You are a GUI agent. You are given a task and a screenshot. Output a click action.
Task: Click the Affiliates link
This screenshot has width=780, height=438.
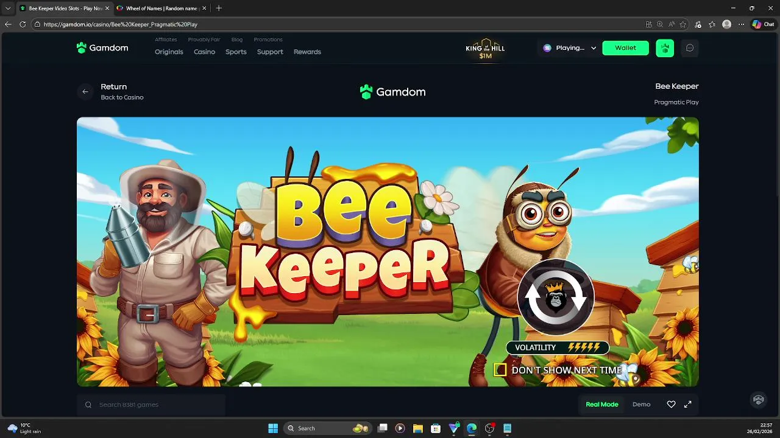pyautogui.click(x=166, y=40)
